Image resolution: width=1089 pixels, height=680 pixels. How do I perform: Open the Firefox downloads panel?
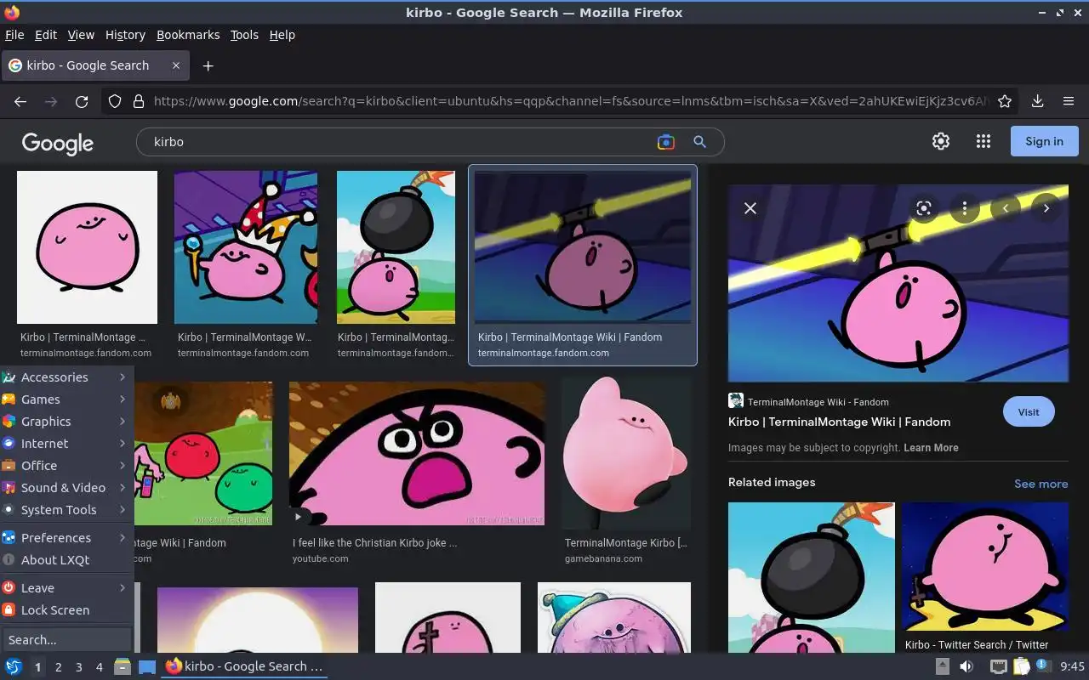1037,101
